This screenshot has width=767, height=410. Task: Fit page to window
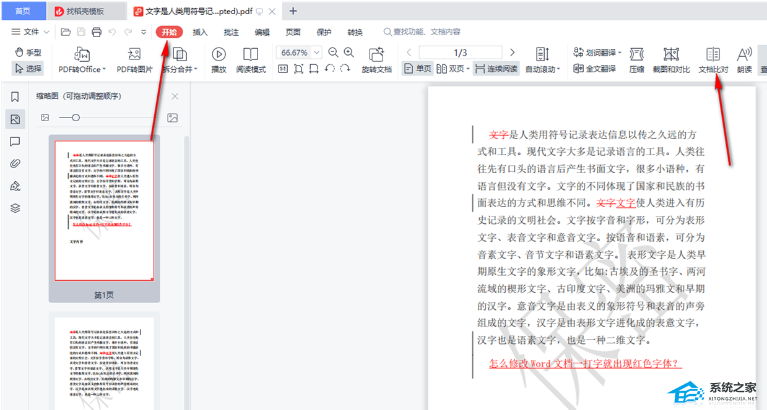click(298, 69)
